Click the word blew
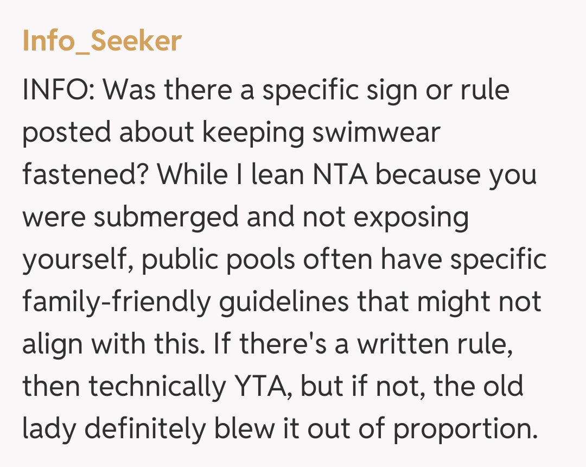Viewport: 586px width, 467px height. click(244, 428)
